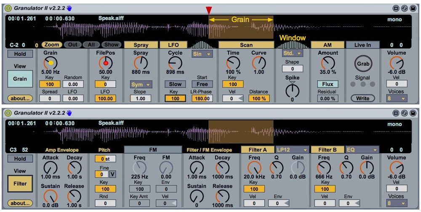
Task: Toggle the Flux button in AM section
Action: click(328, 84)
